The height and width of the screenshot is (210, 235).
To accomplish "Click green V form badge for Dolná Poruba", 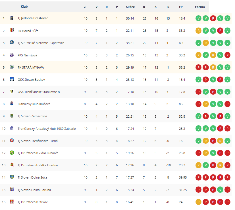I will tap(220, 190).
